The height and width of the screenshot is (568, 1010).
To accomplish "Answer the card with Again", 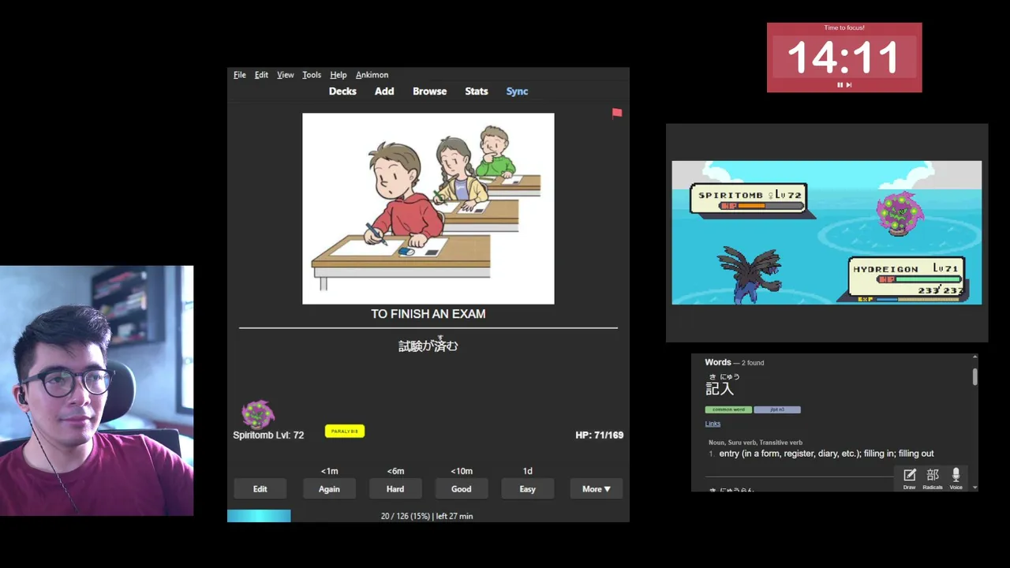I will point(329,489).
